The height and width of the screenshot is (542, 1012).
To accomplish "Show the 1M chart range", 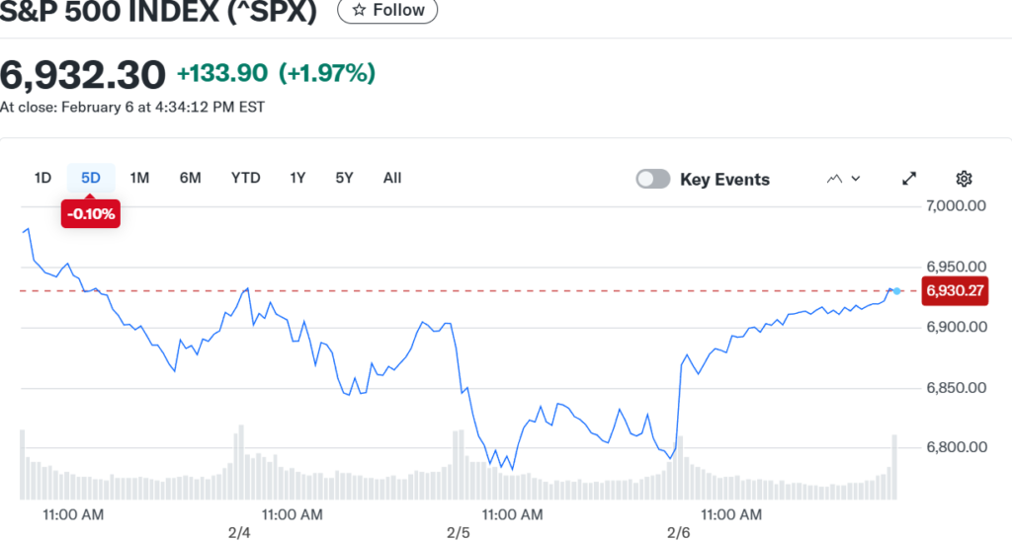I will 139,178.
